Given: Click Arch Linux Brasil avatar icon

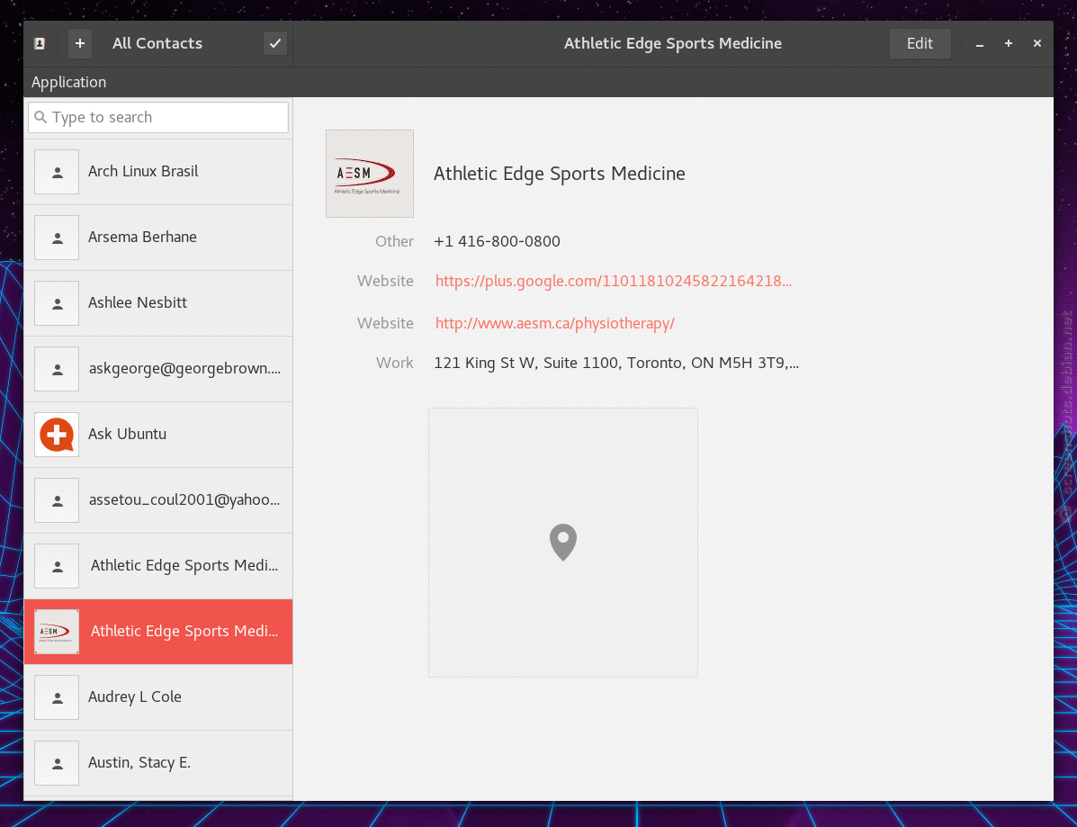Looking at the screenshot, I should (x=57, y=172).
